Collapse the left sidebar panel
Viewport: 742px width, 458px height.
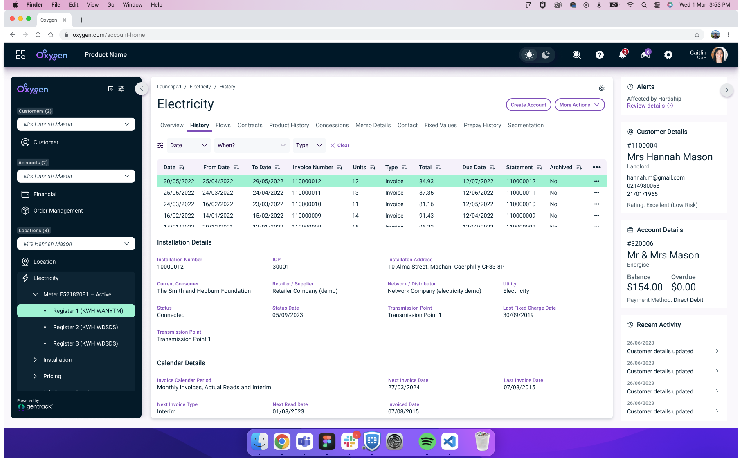[x=142, y=89]
